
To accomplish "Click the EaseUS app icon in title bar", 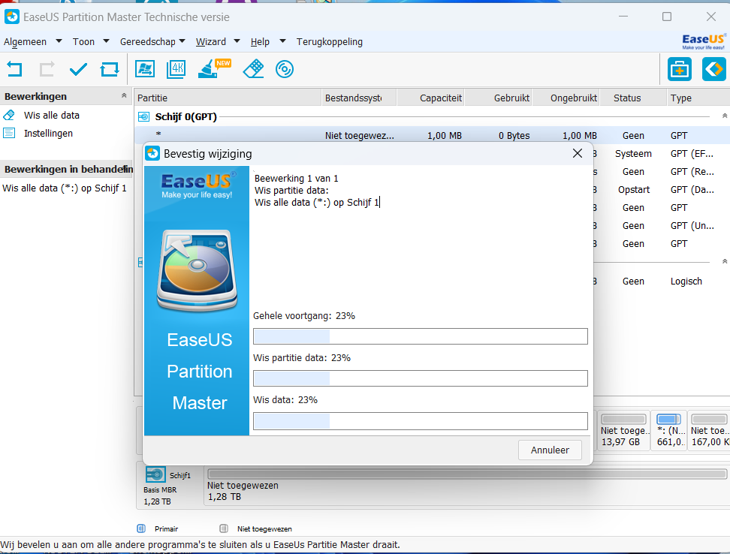I will [11, 17].
